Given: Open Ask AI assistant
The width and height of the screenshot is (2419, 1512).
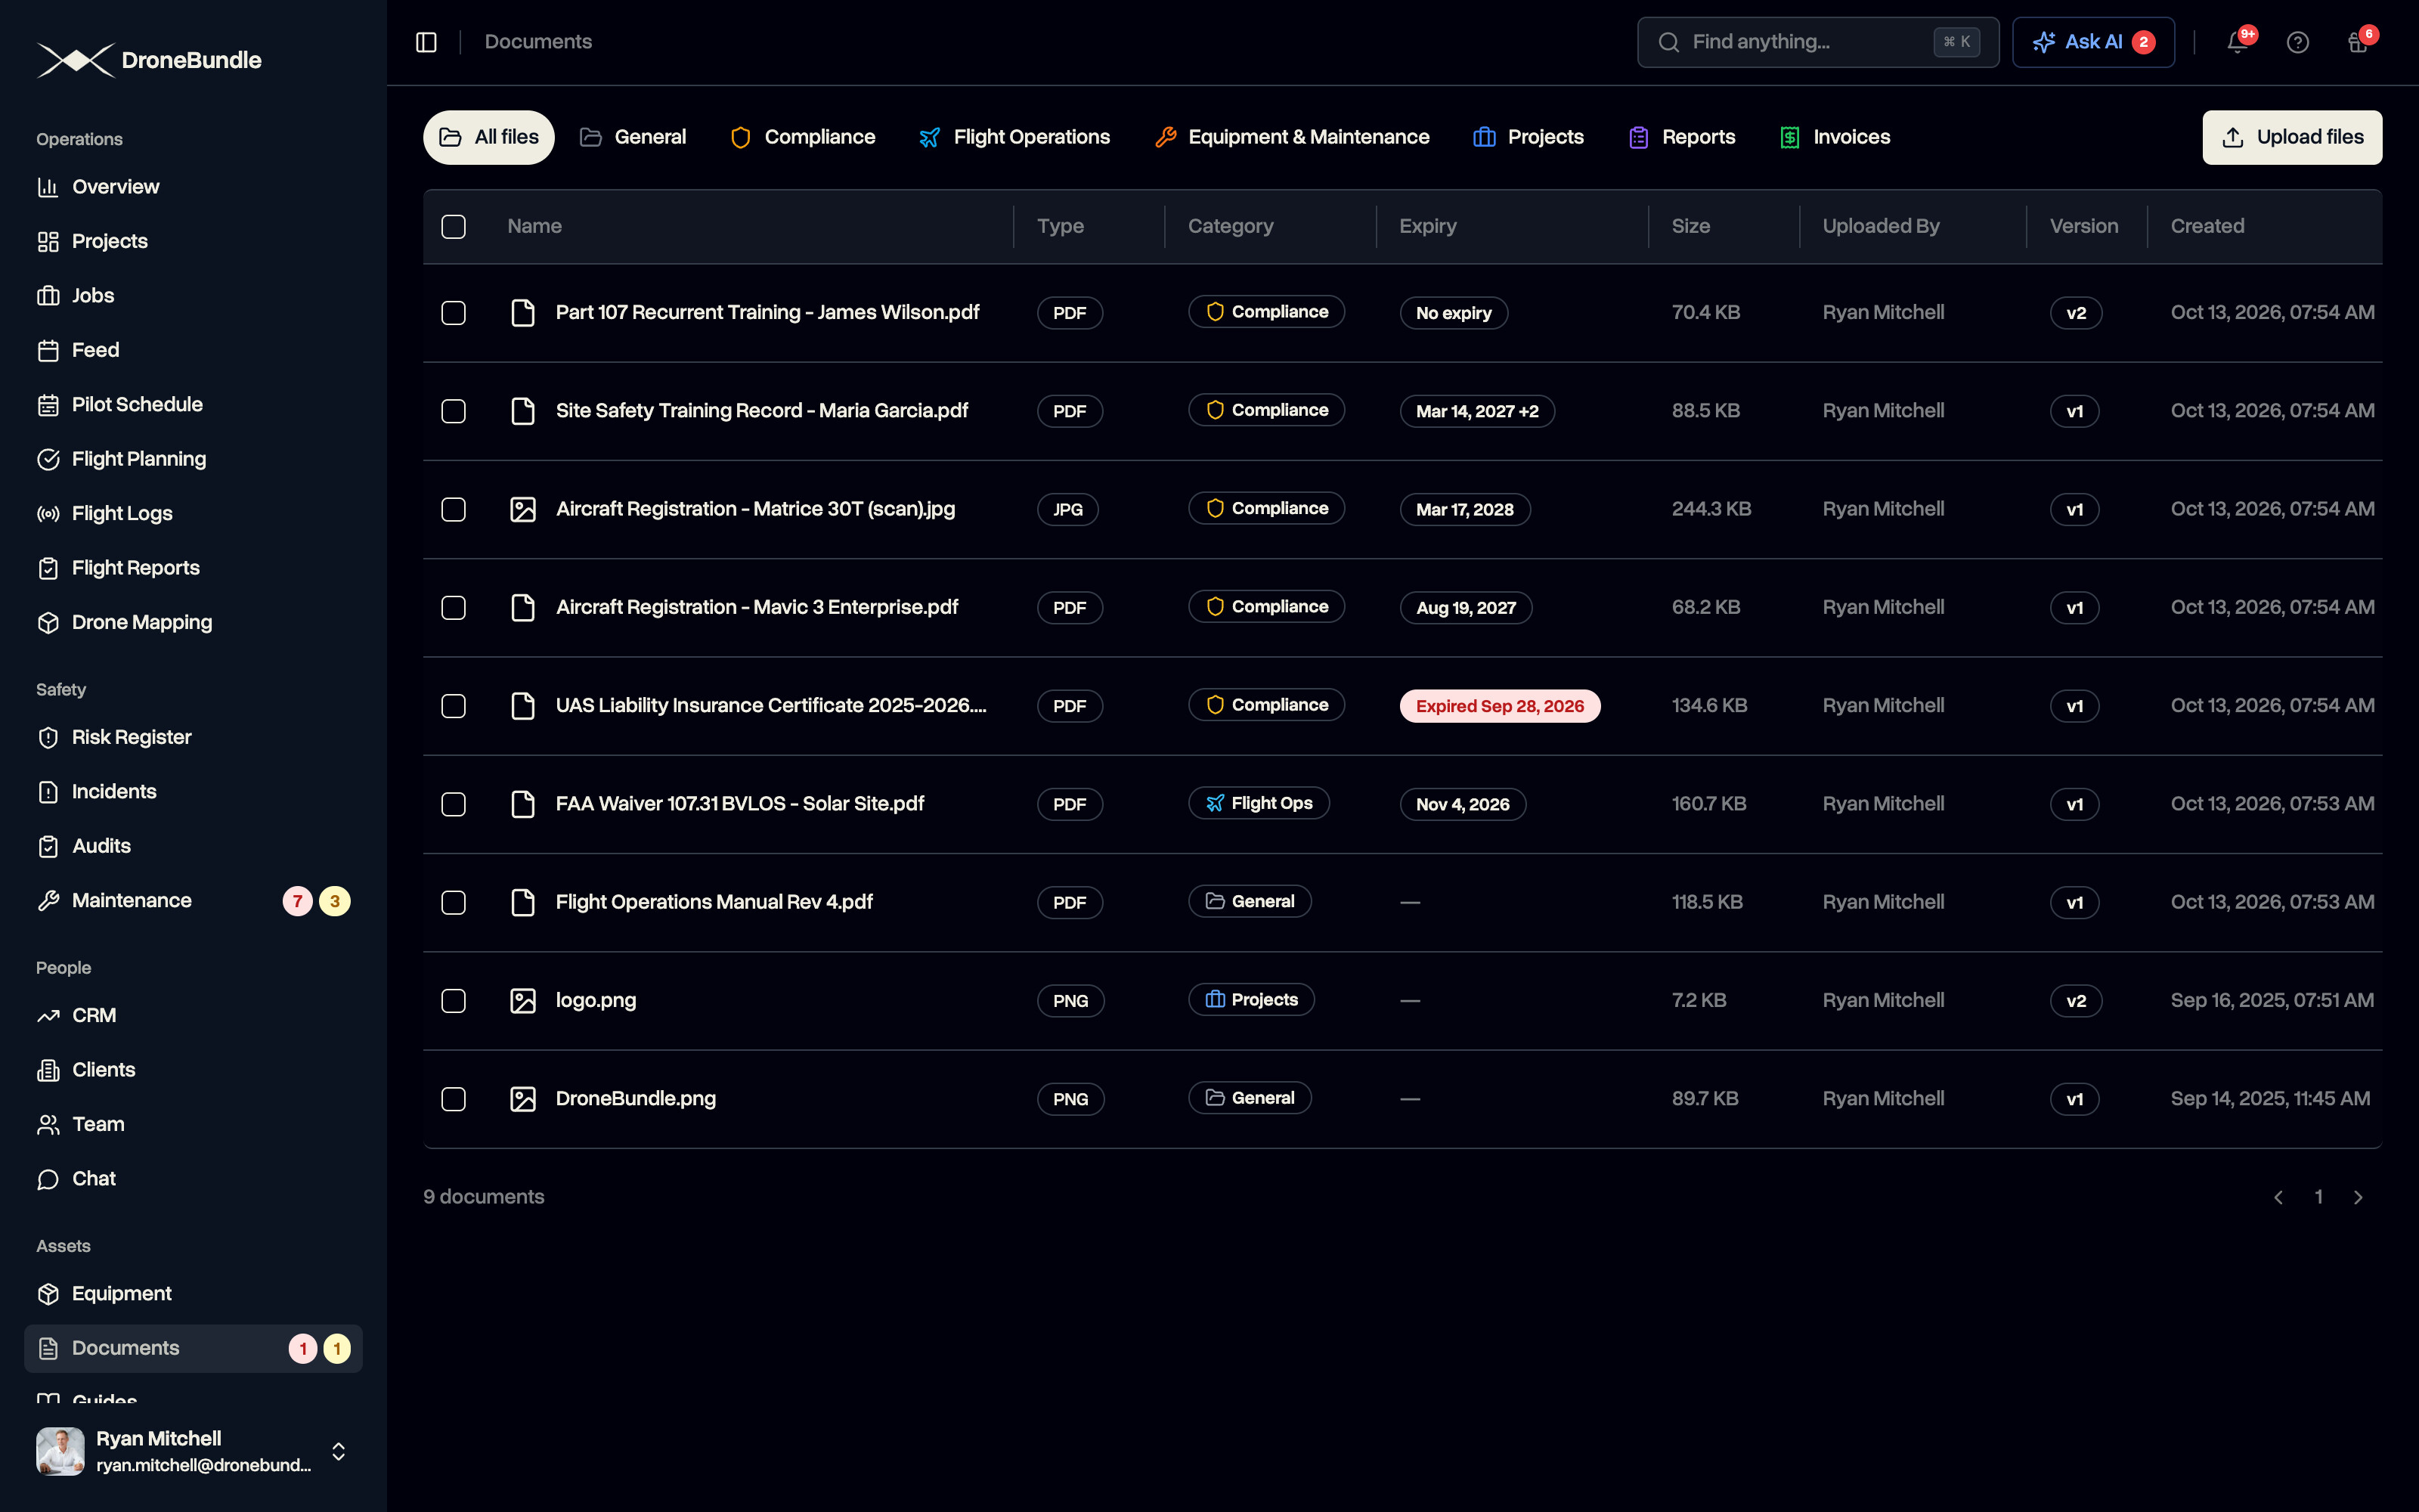Looking at the screenshot, I should pos(2093,42).
